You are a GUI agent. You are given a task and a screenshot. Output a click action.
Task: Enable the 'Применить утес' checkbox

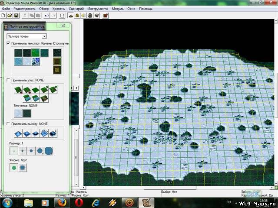coord(9,80)
